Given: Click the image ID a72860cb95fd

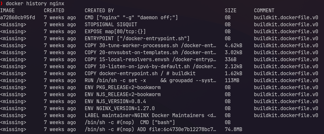Looking at the screenshot, I should tap(18, 17).
